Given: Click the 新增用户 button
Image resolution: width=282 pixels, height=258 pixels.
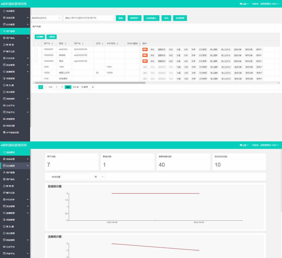Looking at the screenshot, I should pos(135,18).
